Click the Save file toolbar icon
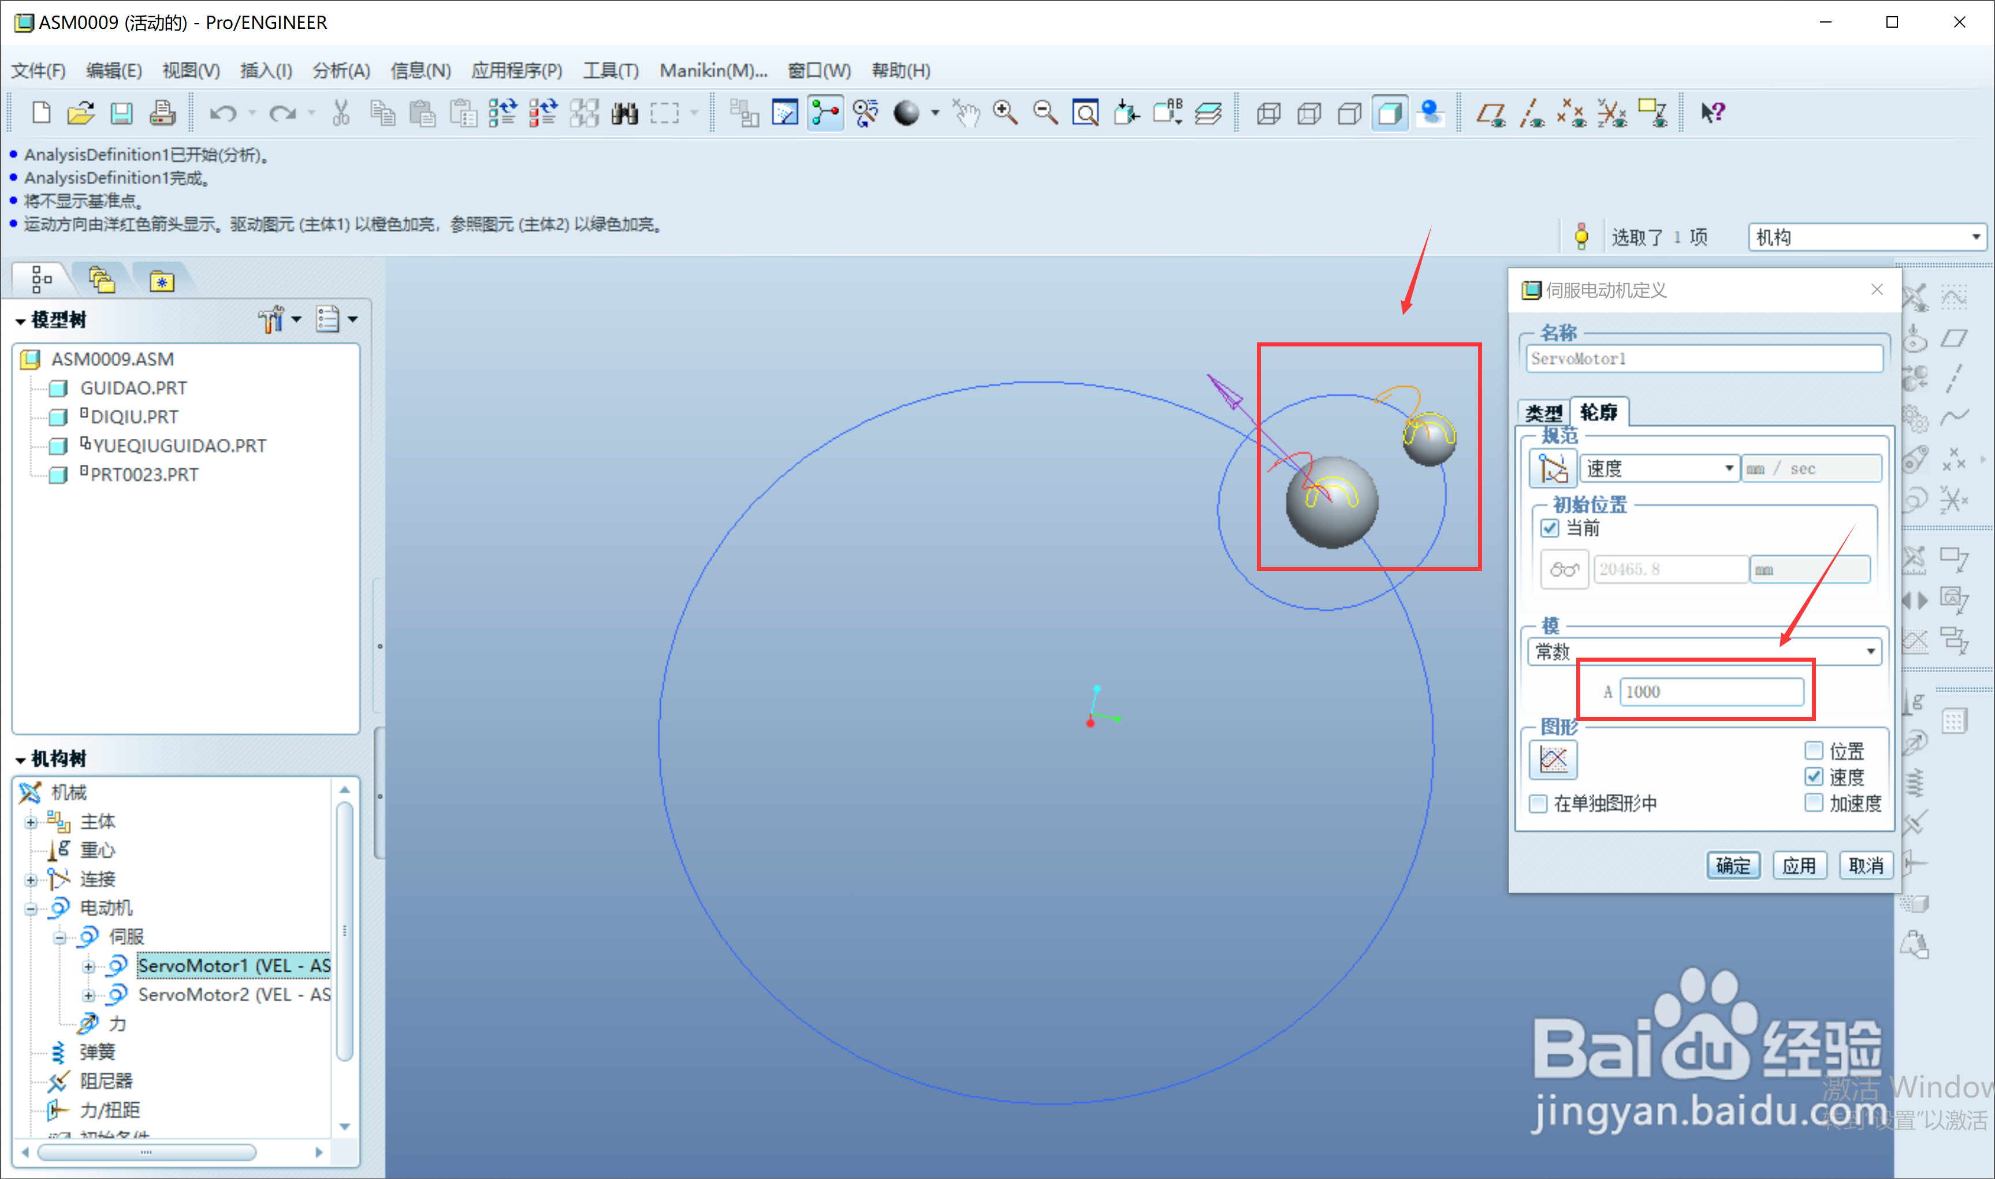The image size is (1995, 1179). [121, 114]
